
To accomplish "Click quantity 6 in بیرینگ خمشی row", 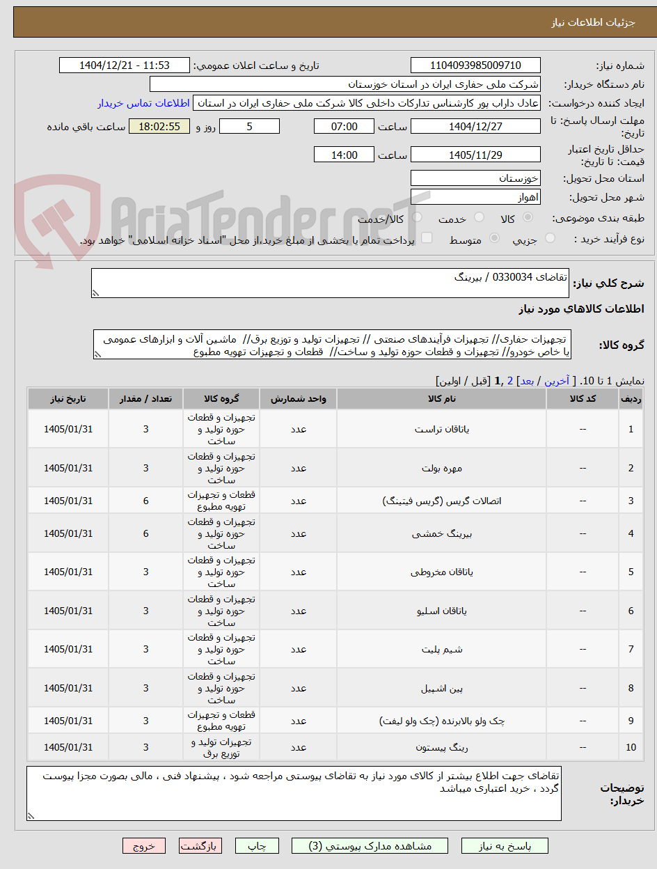I will click(x=145, y=533).
